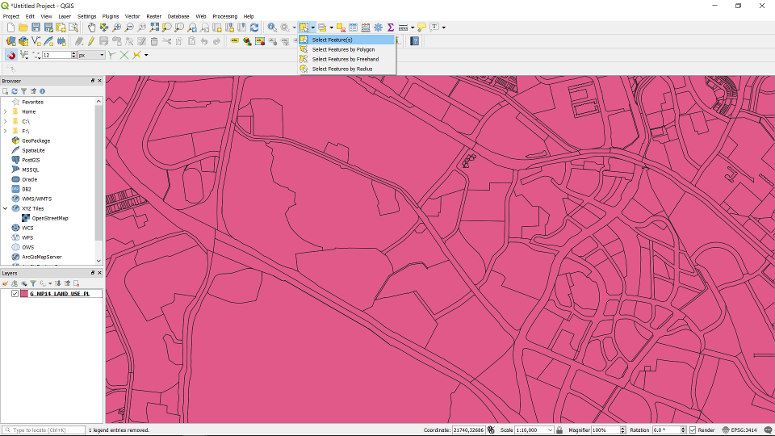
Task: Click the Type to locate search field
Action: [44, 430]
